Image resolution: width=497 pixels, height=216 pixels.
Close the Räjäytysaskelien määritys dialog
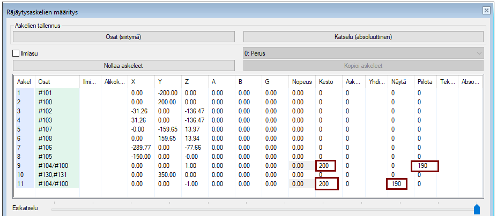click(486, 10)
